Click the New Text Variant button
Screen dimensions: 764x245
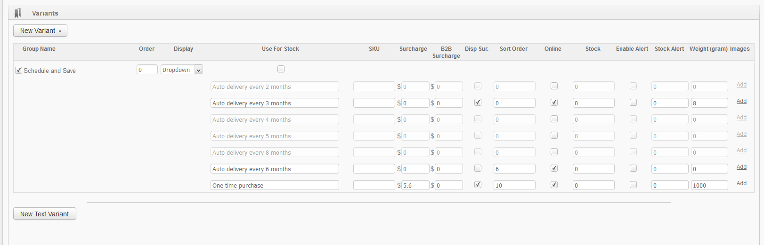pos(45,214)
